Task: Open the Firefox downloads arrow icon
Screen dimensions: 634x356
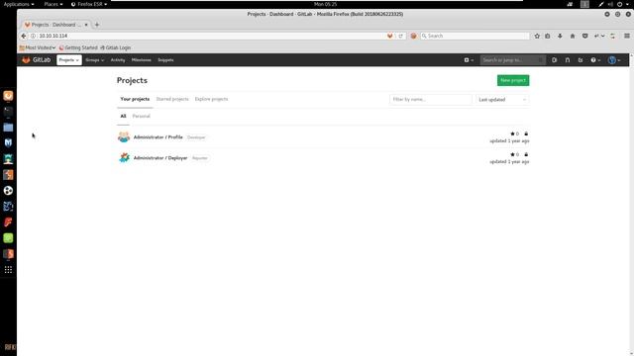Action: pyautogui.click(x=560, y=36)
